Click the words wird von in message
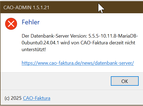 click(x=70, y=43)
